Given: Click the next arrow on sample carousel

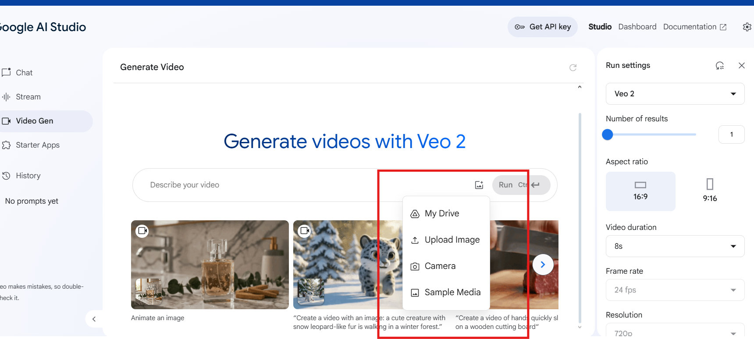Looking at the screenshot, I should tap(543, 265).
